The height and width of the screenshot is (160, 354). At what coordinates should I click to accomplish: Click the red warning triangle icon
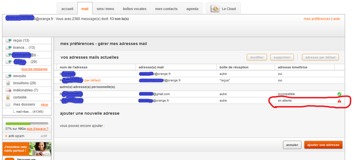point(339,101)
